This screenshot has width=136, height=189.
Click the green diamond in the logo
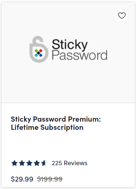coord(36,51)
